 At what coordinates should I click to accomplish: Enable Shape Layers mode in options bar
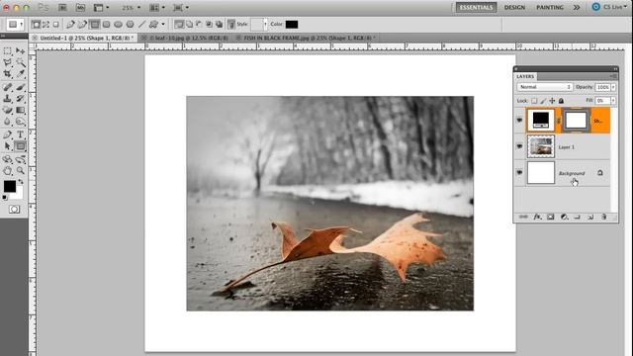(x=36, y=24)
